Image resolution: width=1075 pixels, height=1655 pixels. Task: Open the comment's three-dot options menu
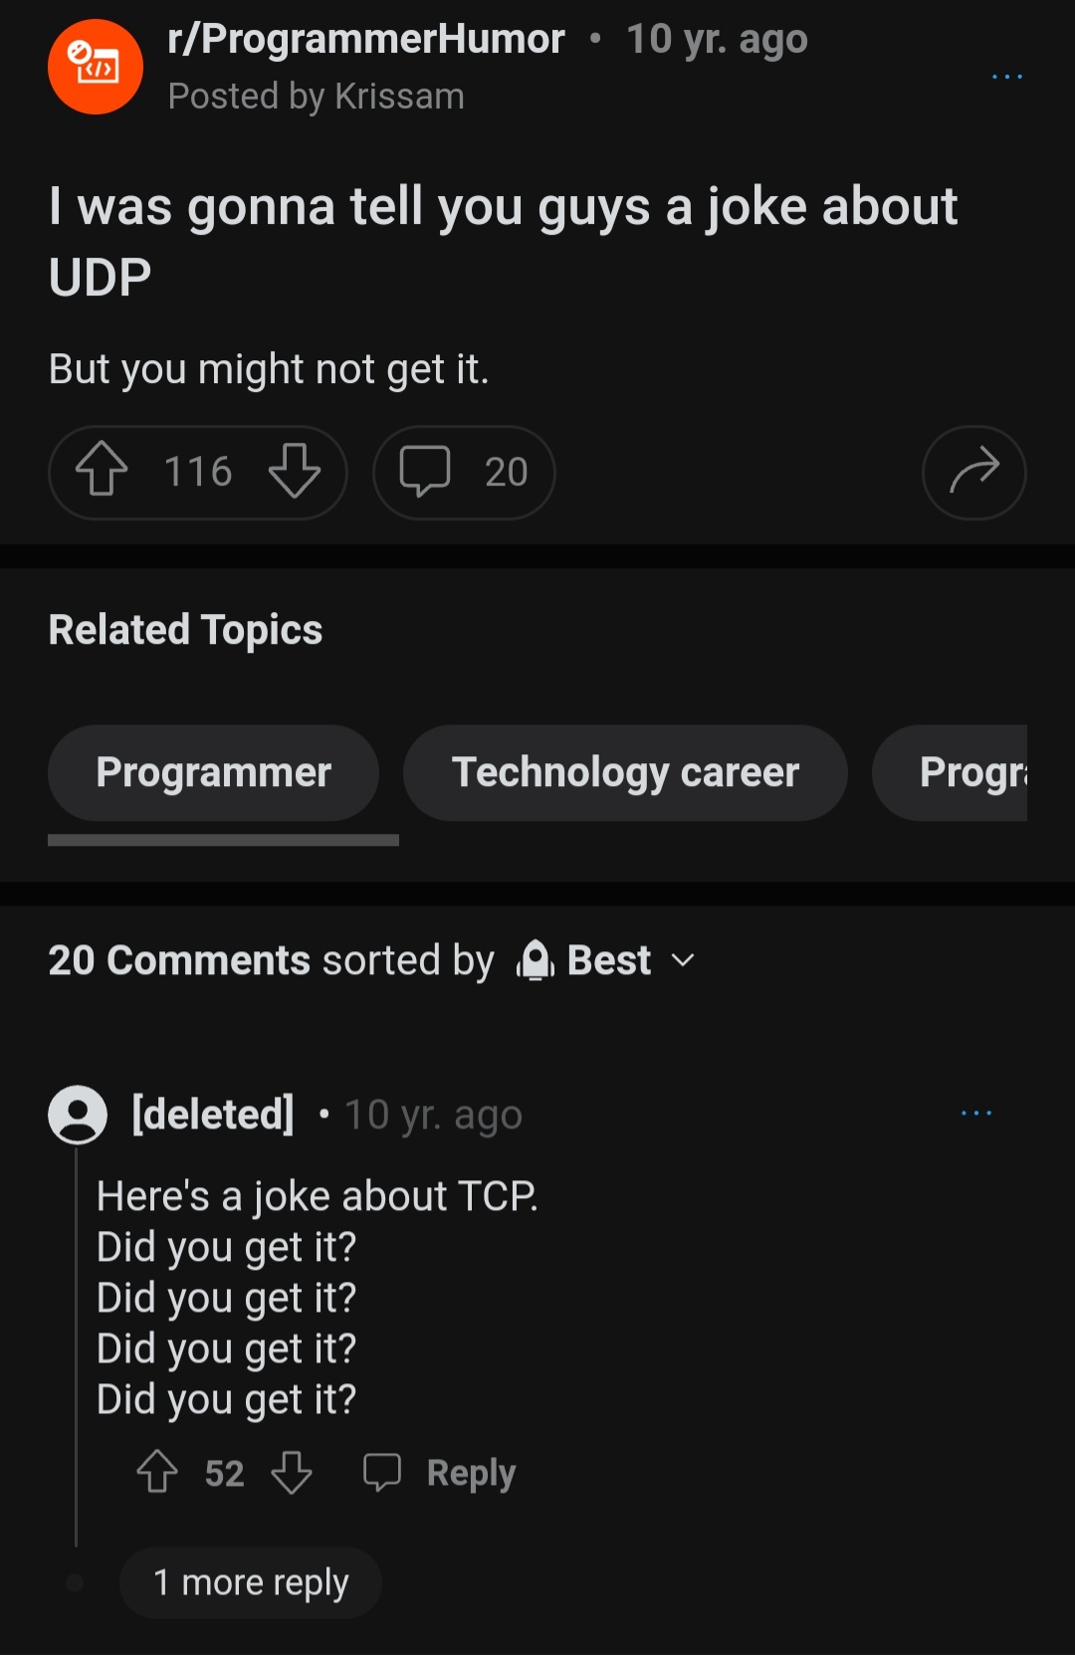tap(975, 1113)
